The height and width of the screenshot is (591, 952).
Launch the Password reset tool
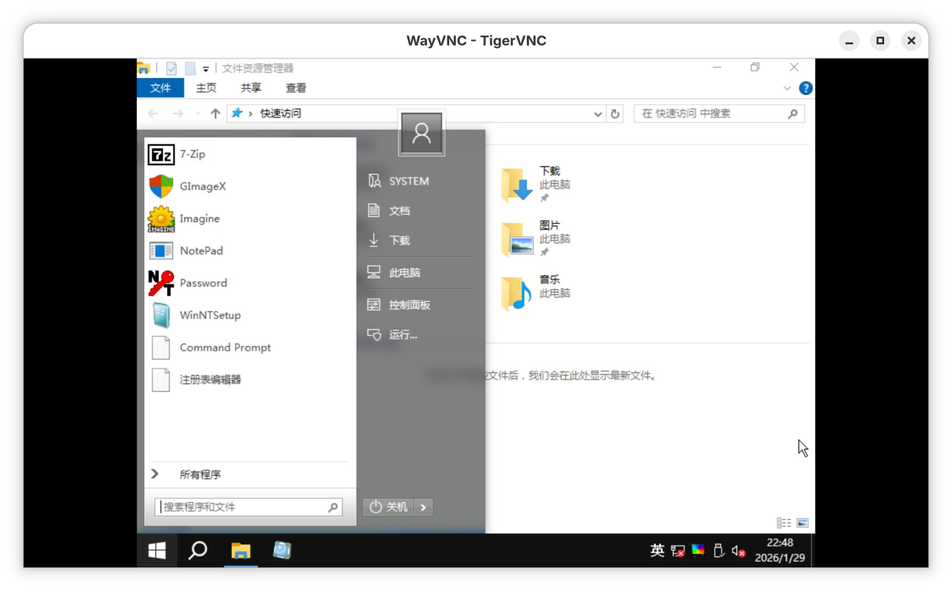tap(203, 283)
